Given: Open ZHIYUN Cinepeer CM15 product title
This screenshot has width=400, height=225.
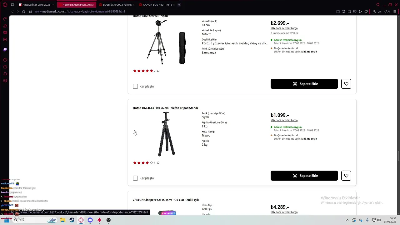Looking at the screenshot, I should [166, 200].
